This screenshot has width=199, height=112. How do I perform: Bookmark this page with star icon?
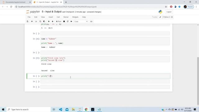pyautogui.click(x=166, y=7)
